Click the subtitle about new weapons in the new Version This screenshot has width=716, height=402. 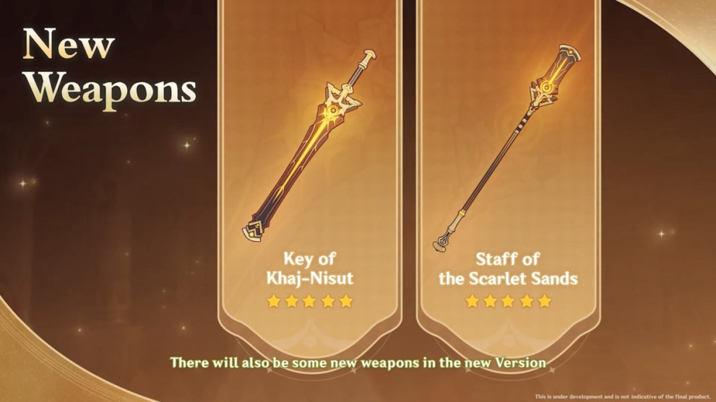pos(358,363)
